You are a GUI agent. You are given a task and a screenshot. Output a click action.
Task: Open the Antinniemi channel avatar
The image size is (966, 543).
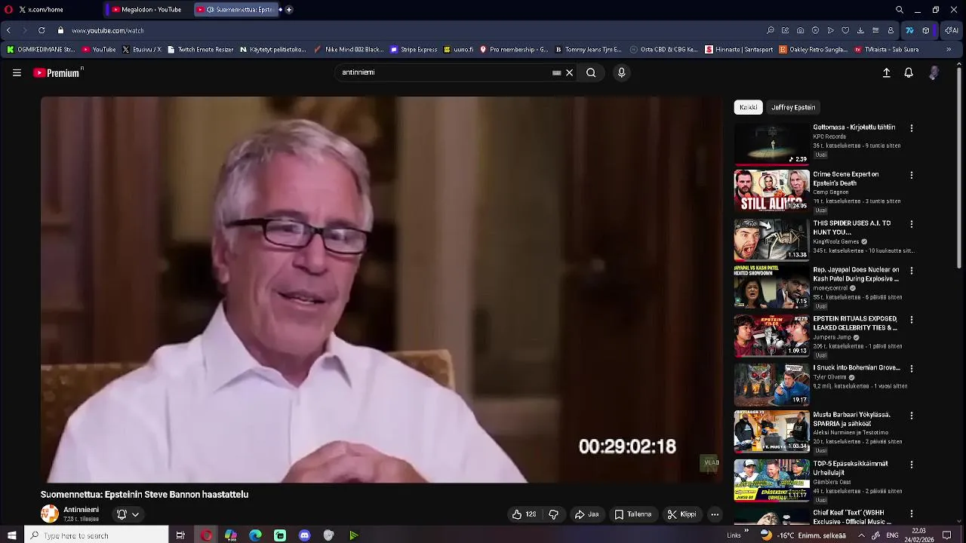pyautogui.click(x=50, y=514)
